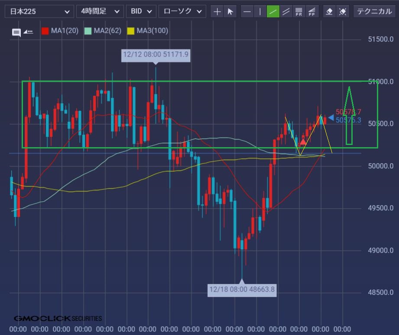Choose the horizontal line drawing tool

coord(247,12)
